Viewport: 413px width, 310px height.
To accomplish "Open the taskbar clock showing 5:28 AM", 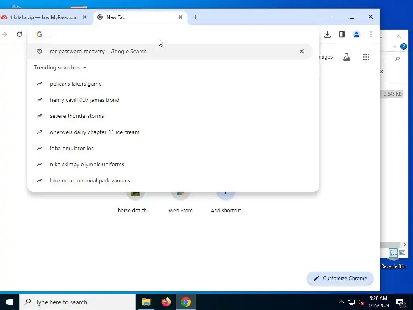I will point(378,302).
